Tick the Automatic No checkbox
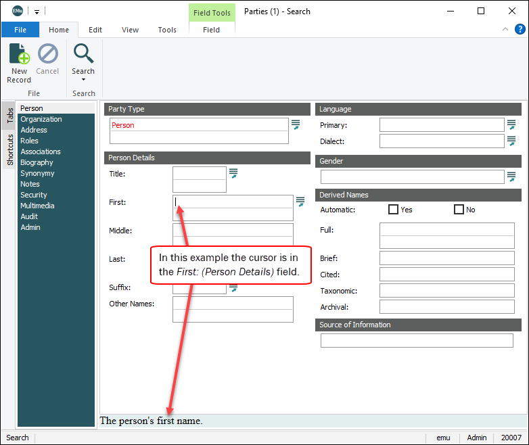Screen dimensions: 529x445 click(459, 210)
